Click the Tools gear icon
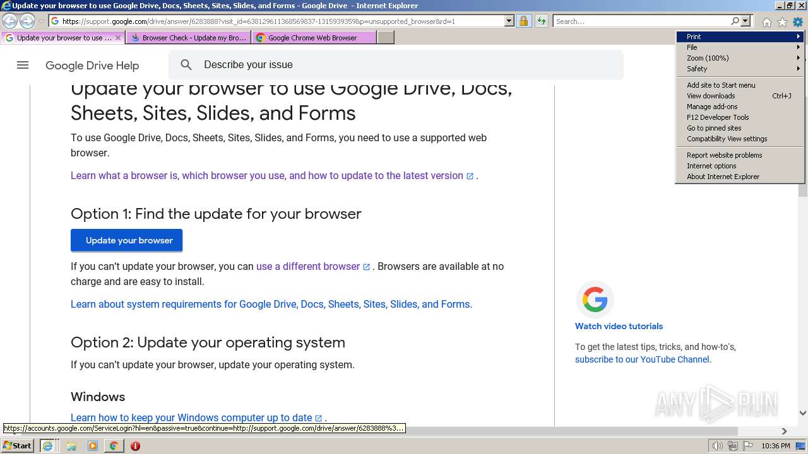 click(x=798, y=22)
